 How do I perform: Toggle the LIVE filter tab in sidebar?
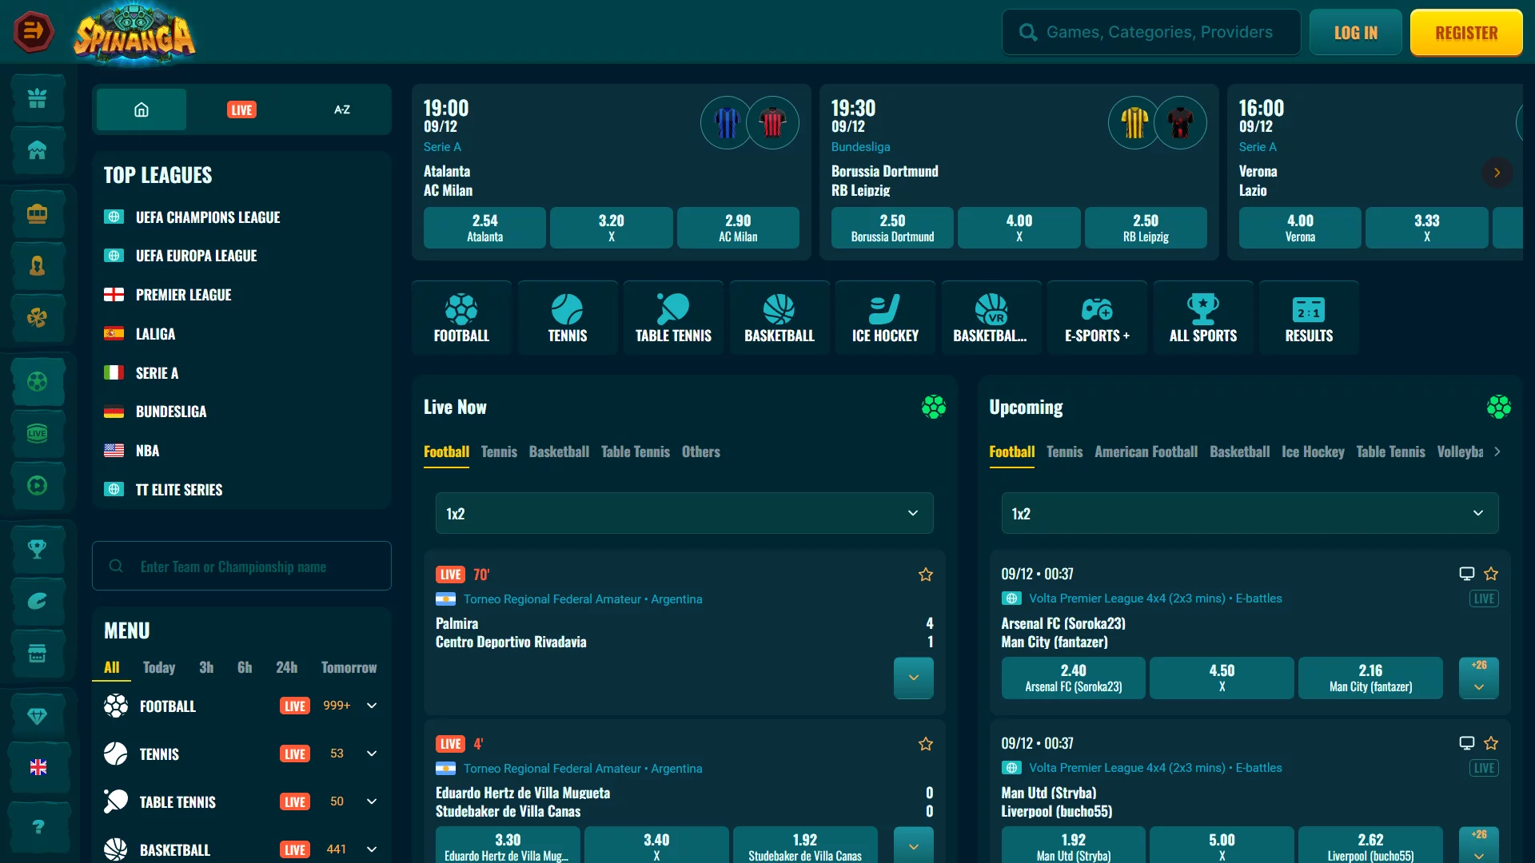(241, 109)
